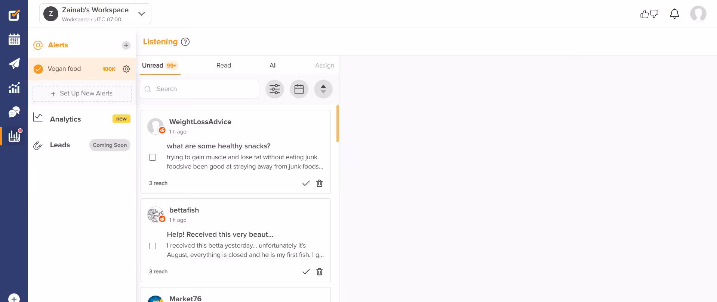Mark bettafish post as read

pos(306,271)
